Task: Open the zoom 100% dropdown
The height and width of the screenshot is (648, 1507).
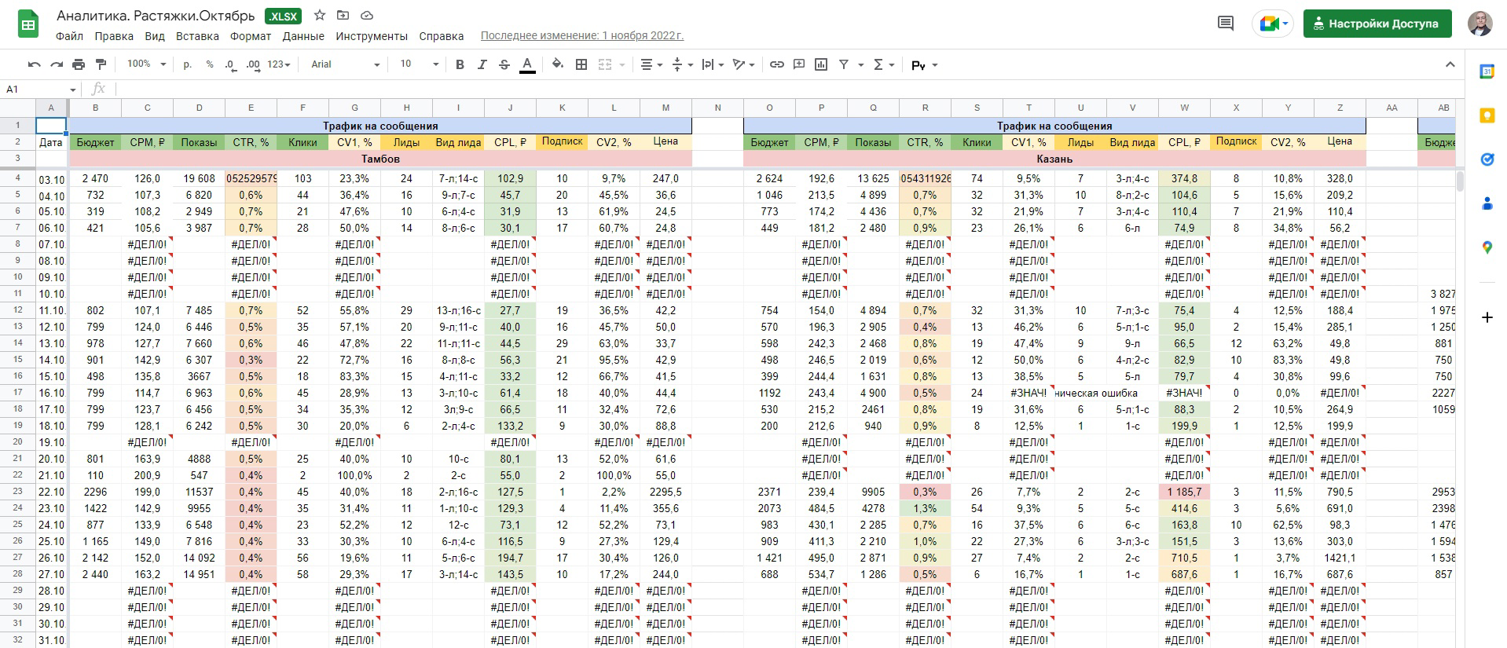Action: click(147, 64)
